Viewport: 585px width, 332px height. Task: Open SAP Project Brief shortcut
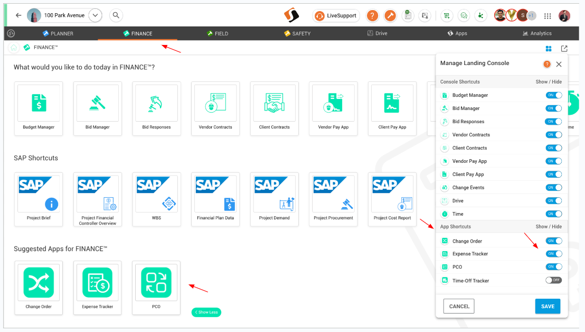[x=39, y=199]
